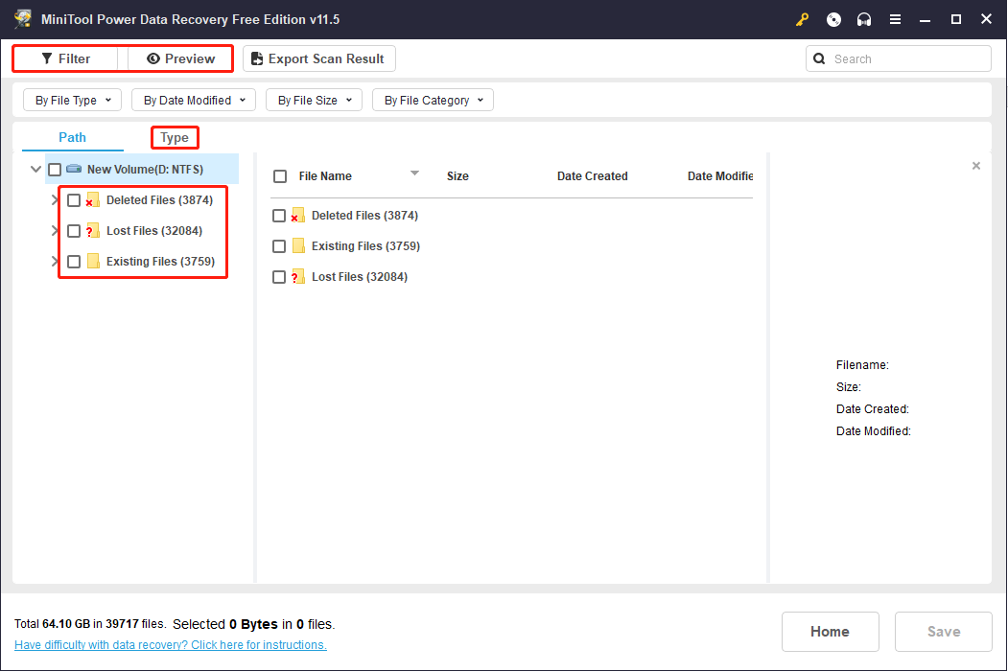Select Lost Files (32084) in tree
This screenshot has width=1008, height=672.
pyautogui.click(x=154, y=231)
